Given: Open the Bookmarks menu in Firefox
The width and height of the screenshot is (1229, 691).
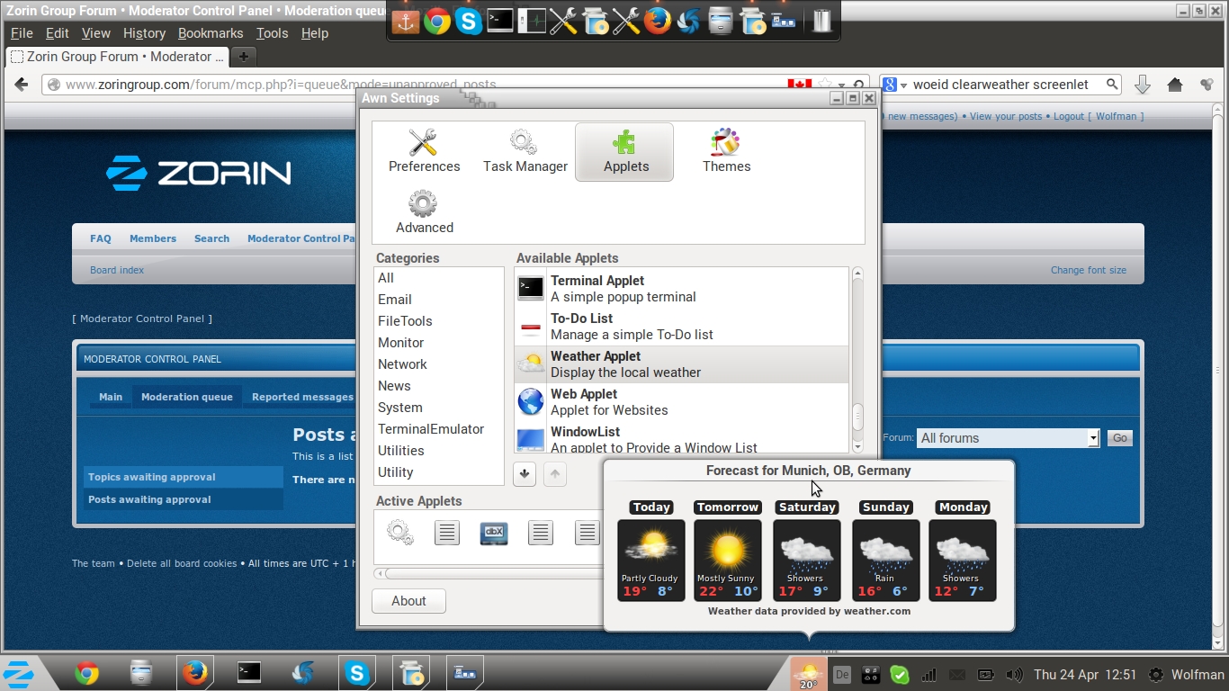Looking at the screenshot, I should pyautogui.click(x=211, y=33).
